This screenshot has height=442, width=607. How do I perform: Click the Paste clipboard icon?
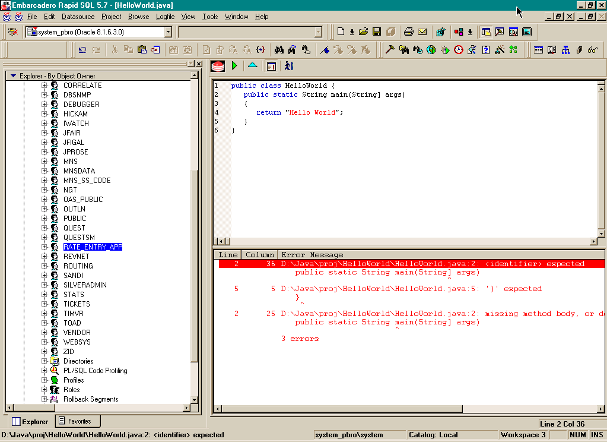point(142,50)
